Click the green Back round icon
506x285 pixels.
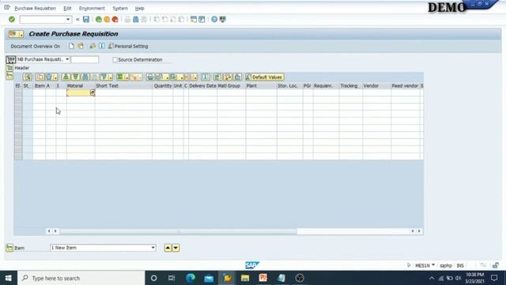pos(99,19)
